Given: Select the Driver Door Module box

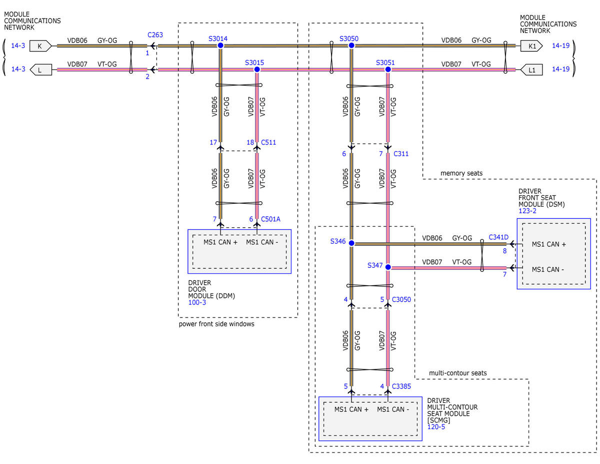Looking at the screenshot, I should 239,251.
